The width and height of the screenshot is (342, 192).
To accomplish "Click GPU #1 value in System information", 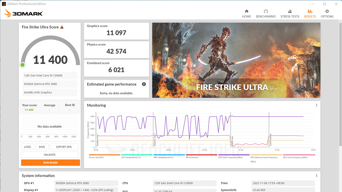I will [x=86, y=183].
